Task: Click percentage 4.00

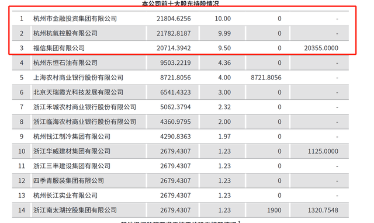Action: coord(224,78)
